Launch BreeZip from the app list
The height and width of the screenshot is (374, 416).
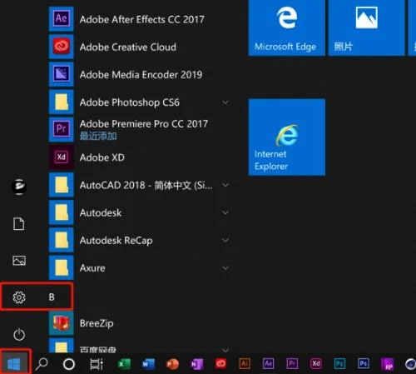click(x=140, y=323)
